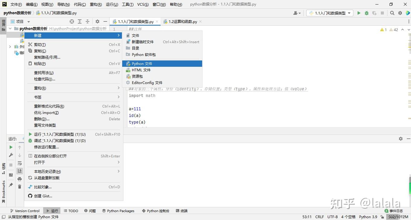Screen dimensions: 411x220
Task: Open Run panel settings gear
Action: click(401, 139)
